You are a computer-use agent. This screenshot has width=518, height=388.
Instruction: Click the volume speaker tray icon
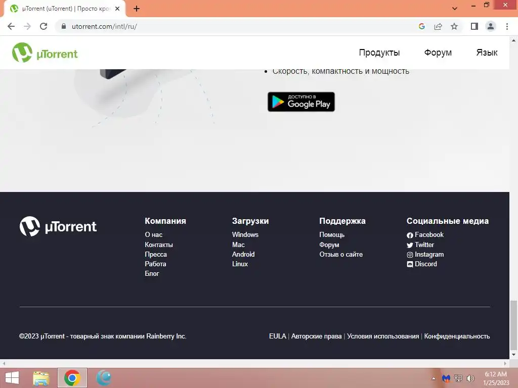[470, 378]
